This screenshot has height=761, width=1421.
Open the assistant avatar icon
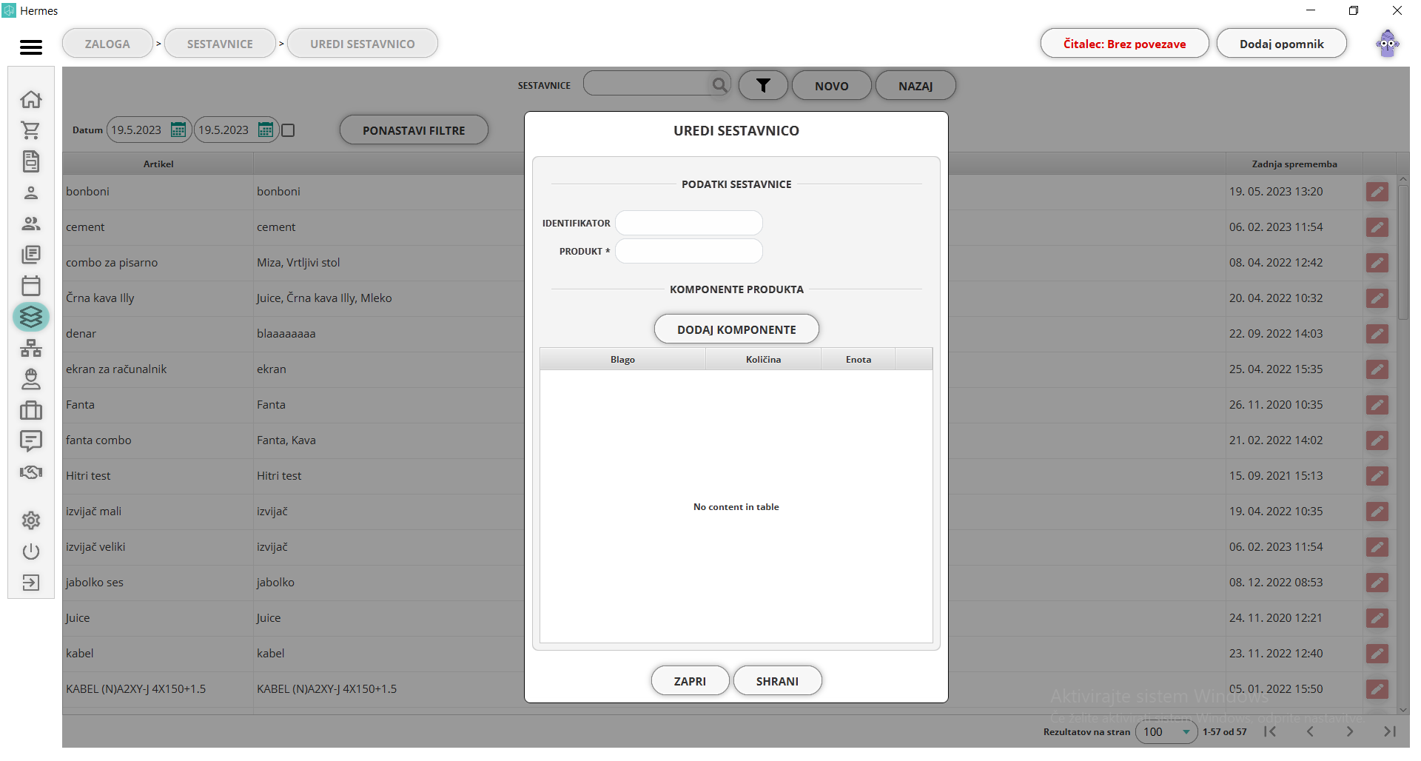(x=1388, y=44)
